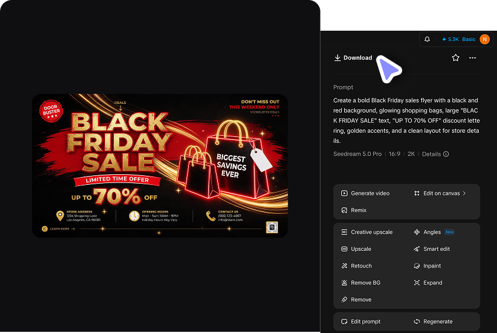Expand the Edit on canvas chevron
497x333 pixels.
(x=465, y=193)
